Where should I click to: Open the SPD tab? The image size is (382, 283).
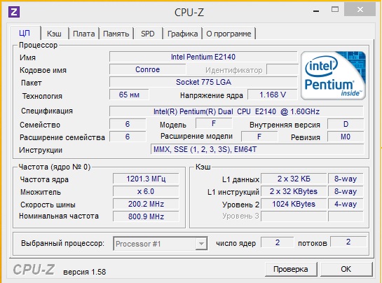[148, 34]
